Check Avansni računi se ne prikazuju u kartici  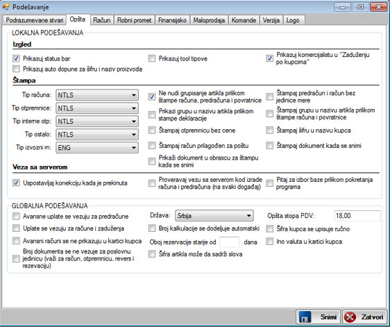point(16,241)
